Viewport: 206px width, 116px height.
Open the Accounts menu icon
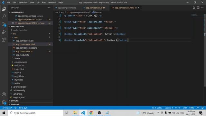[x=4, y=94]
